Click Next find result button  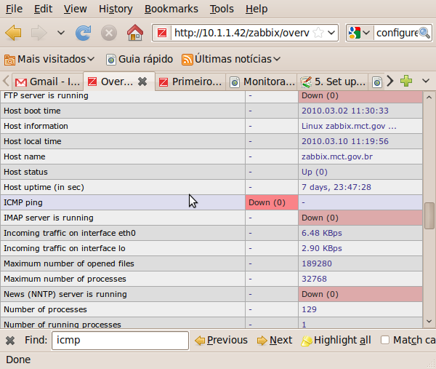[x=274, y=340]
